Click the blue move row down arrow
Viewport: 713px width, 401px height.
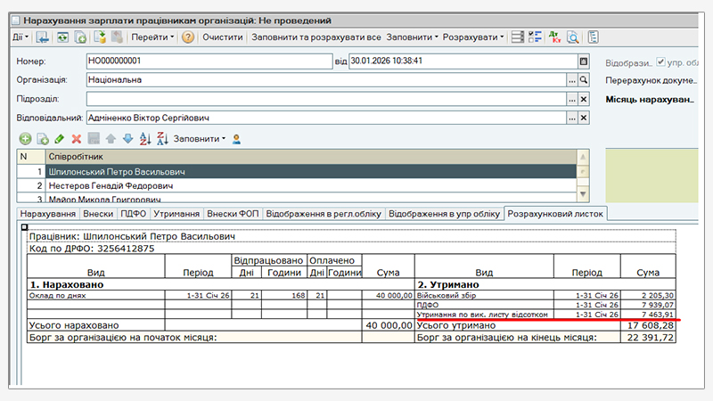tap(127, 139)
